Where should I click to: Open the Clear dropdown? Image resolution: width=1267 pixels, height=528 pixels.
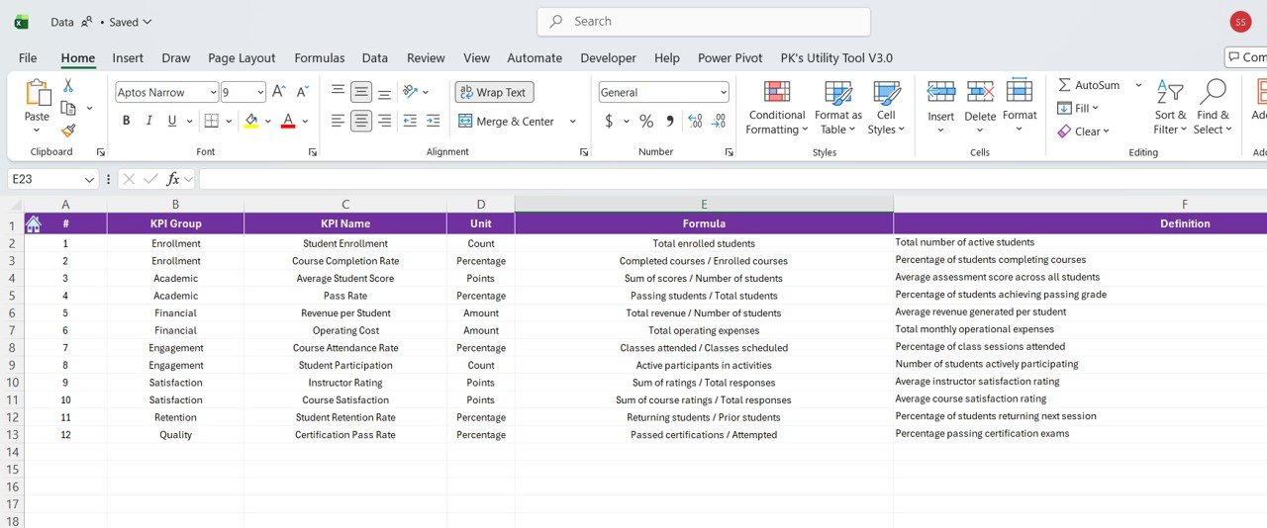[x=1084, y=131]
